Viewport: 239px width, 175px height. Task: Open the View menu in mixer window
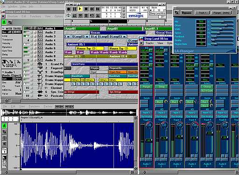tap(160, 43)
